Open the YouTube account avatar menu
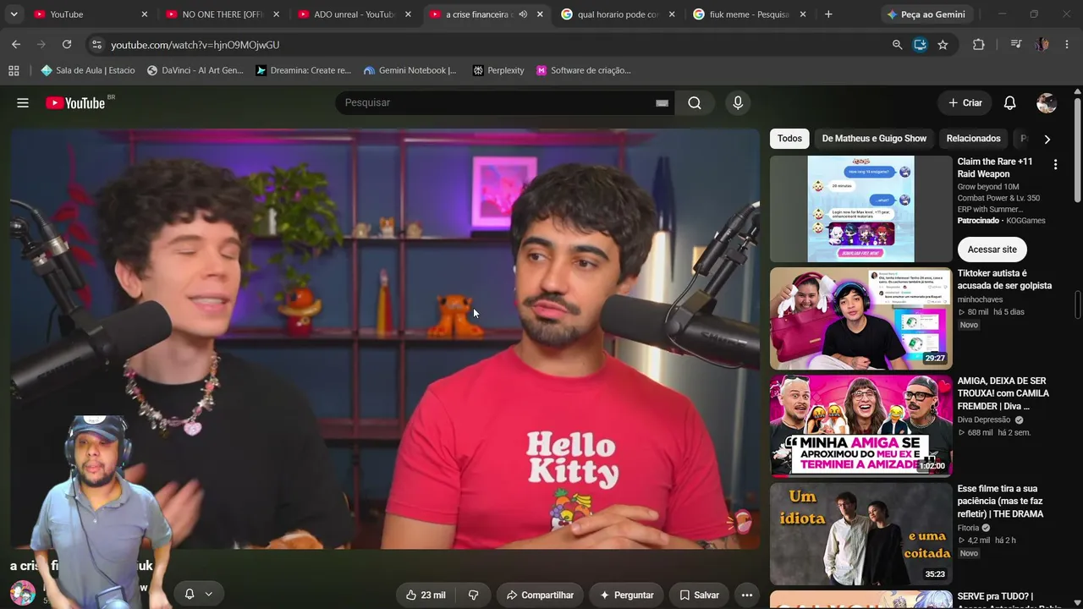Image resolution: width=1083 pixels, height=609 pixels. [1047, 102]
